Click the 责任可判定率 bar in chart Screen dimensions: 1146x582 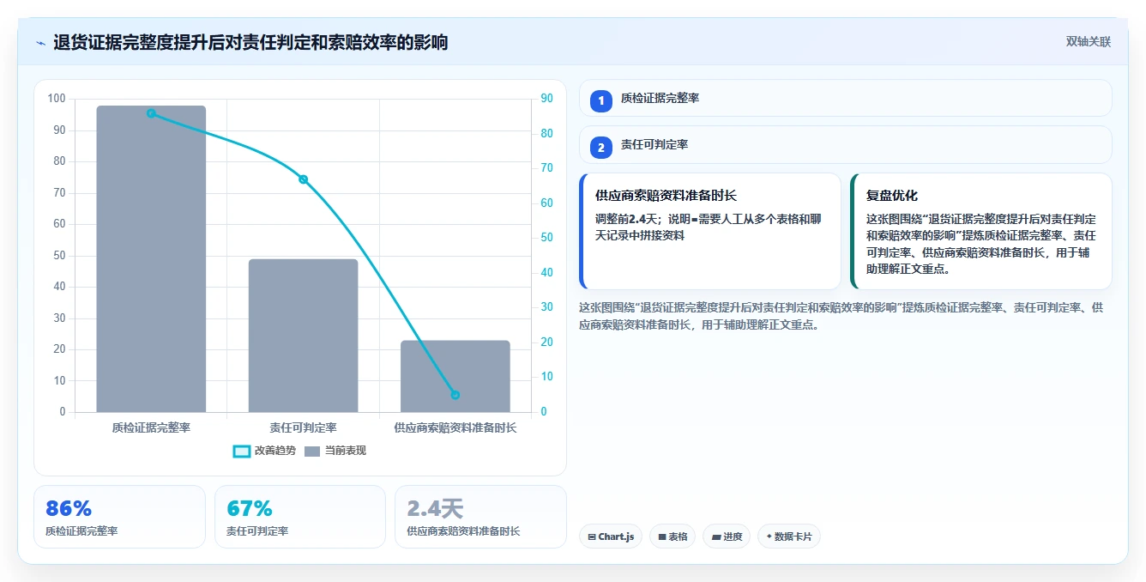click(x=303, y=336)
